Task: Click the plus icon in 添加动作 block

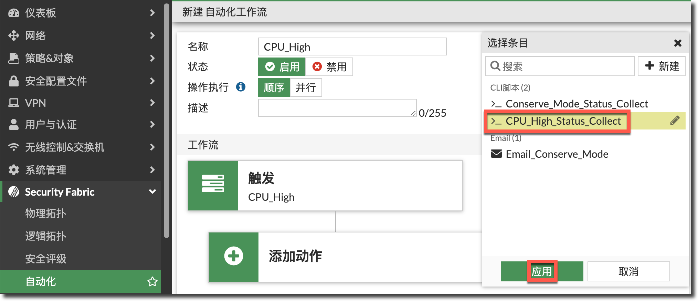Action: [234, 256]
